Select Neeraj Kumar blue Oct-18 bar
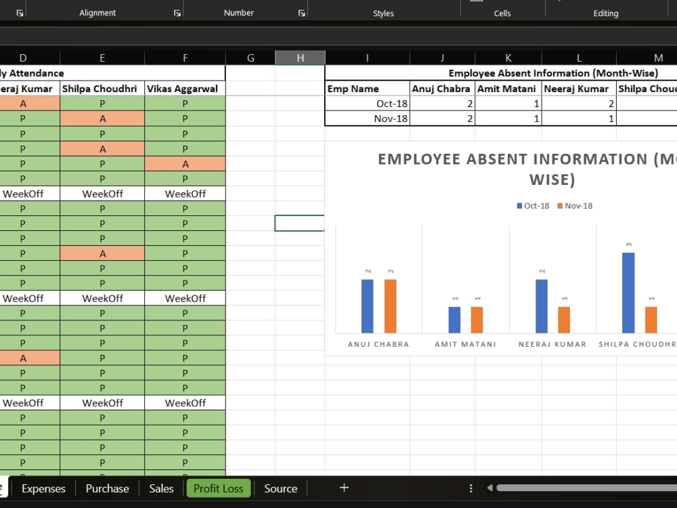This screenshot has height=508, width=677. 542,306
